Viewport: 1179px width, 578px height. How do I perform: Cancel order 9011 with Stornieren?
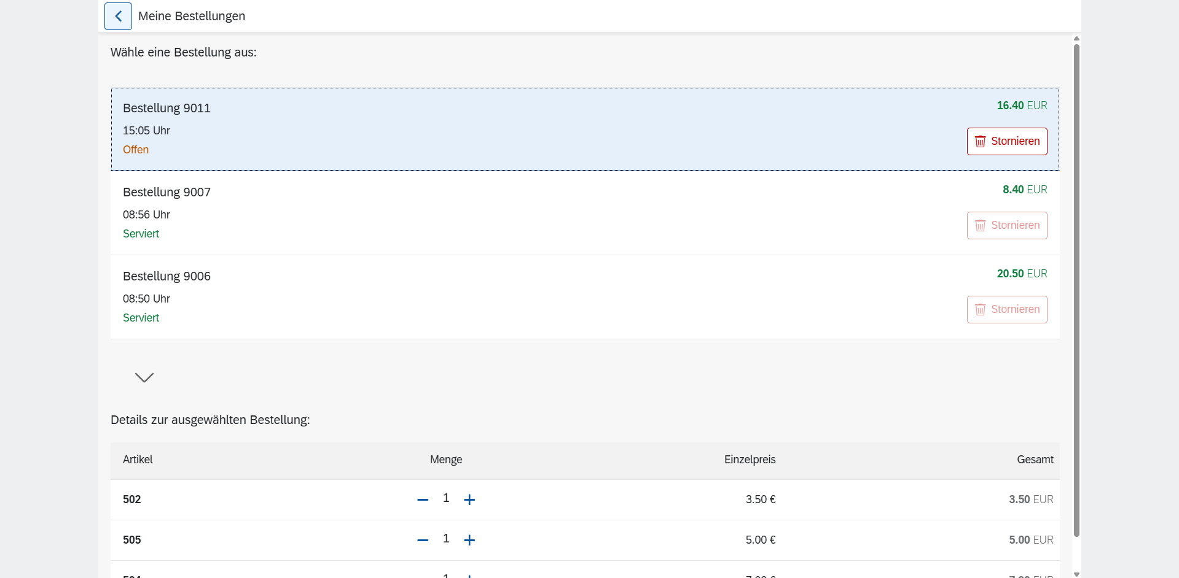click(x=1006, y=142)
